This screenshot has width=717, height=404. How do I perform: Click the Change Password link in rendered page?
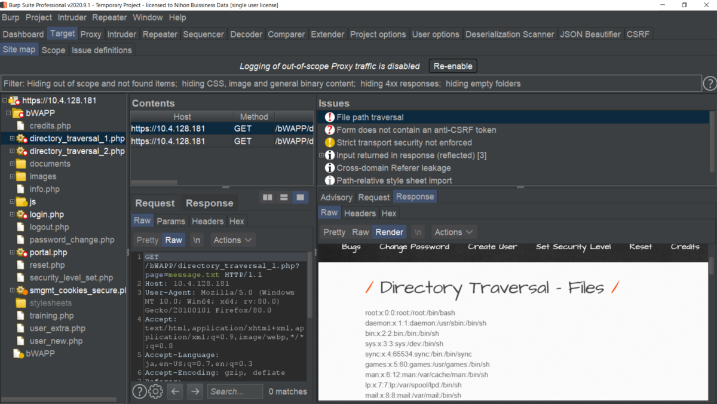tap(414, 246)
